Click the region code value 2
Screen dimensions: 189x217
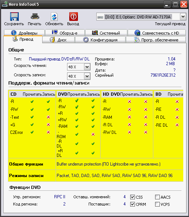pyautogui.click(x=64, y=204)
